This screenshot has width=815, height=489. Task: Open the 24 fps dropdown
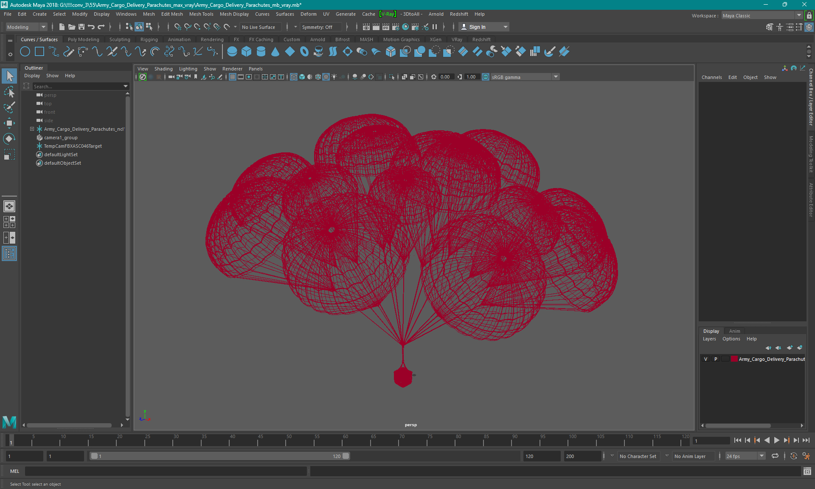745,456
